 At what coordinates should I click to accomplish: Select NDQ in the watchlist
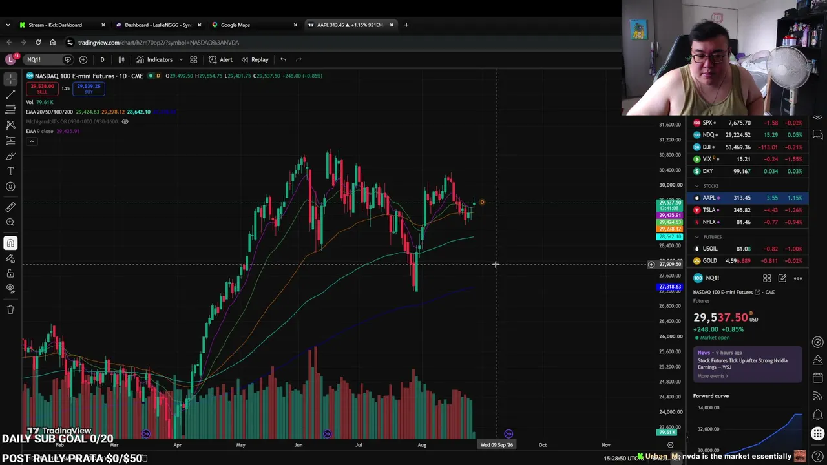[x=748, y=135]
